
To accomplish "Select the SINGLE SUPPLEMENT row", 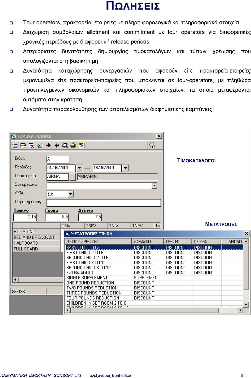I will coord(154,278).
